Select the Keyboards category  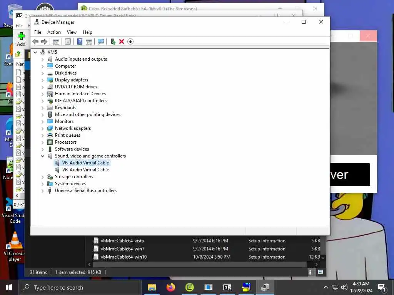click(x=65, y=108)
